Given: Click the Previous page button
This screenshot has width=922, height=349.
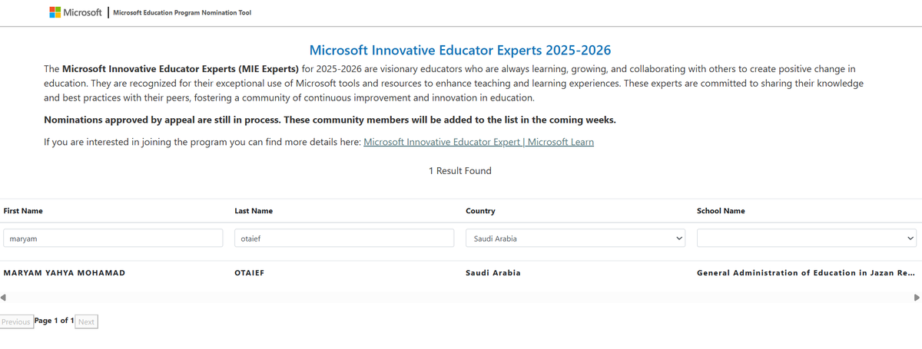Looking at the screenshot, I should (16, 321).
